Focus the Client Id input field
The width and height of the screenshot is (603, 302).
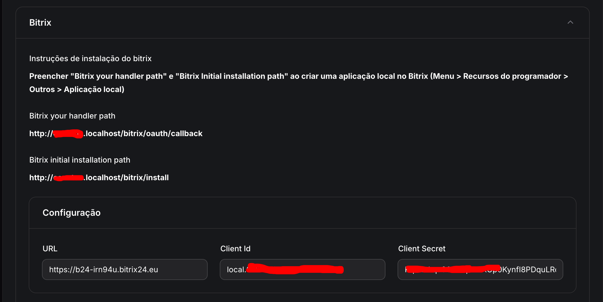303,269
